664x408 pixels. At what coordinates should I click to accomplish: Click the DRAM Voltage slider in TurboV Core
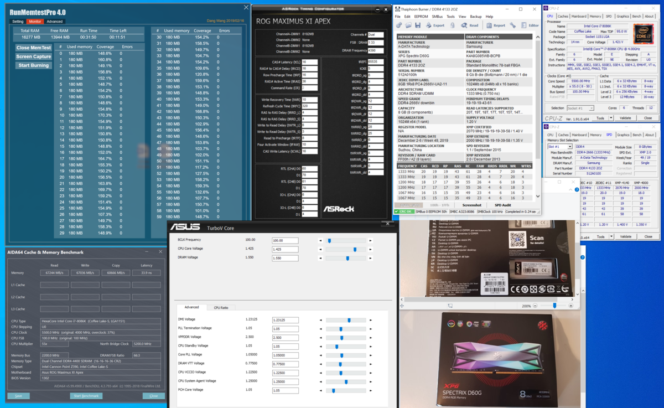point(346,259)
